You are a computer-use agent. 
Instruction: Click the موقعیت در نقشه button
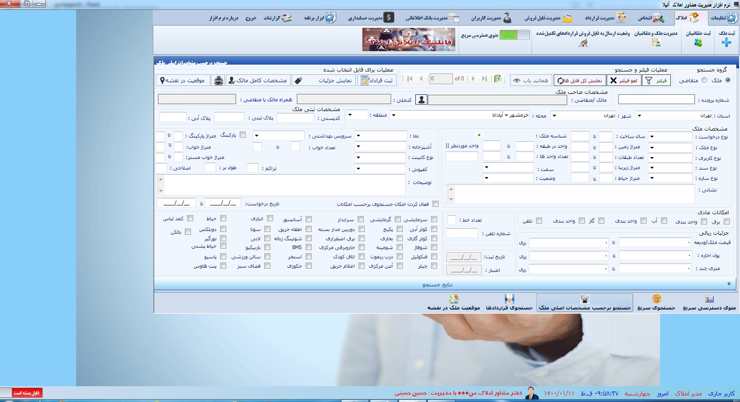[x=183, y=80]
